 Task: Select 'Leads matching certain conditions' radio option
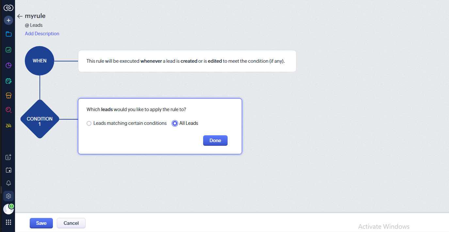[89, 124]
